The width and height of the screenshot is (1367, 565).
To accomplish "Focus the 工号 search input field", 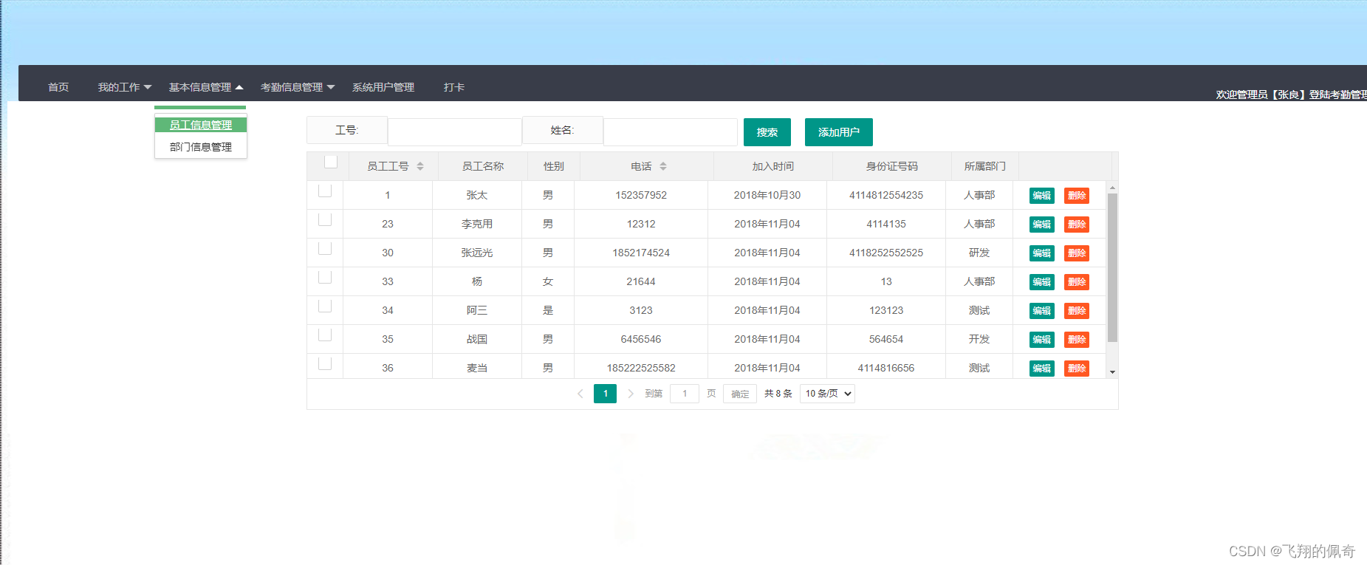I will [454, 132].
